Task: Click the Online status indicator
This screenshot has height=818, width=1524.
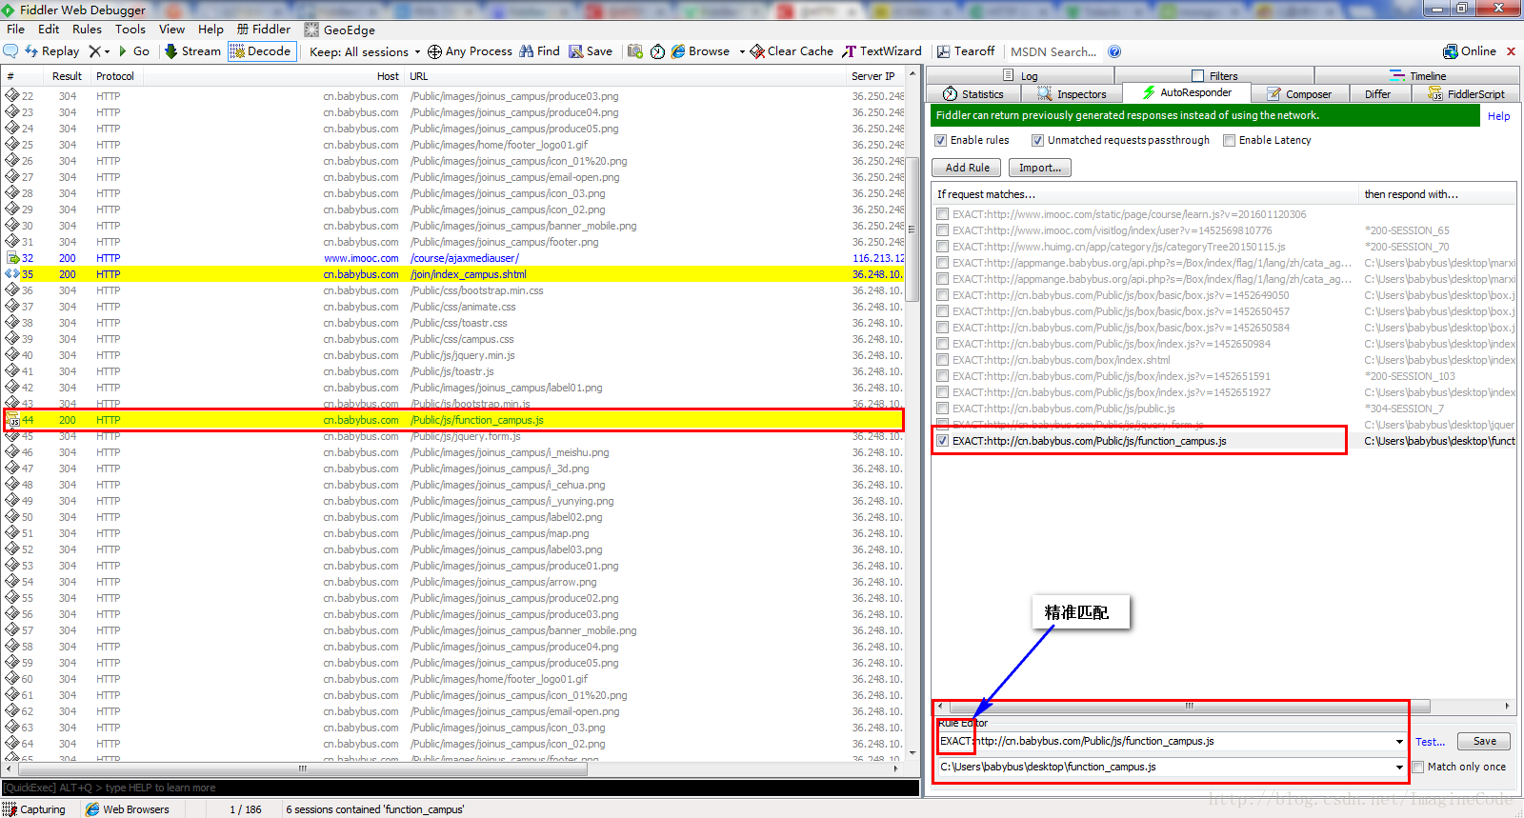Action: (x=1470, y=51)
